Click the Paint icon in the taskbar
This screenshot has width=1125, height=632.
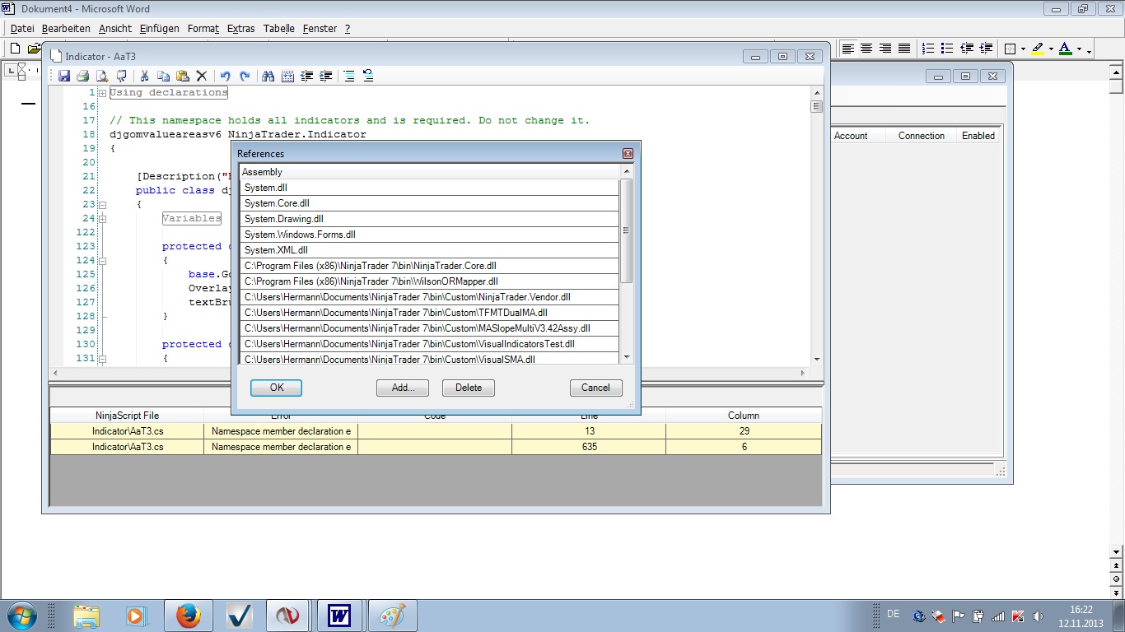coord(393,616)
